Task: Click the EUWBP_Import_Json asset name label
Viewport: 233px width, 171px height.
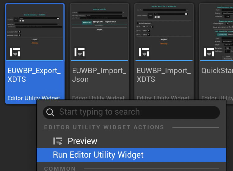Action: pos(99,75)
